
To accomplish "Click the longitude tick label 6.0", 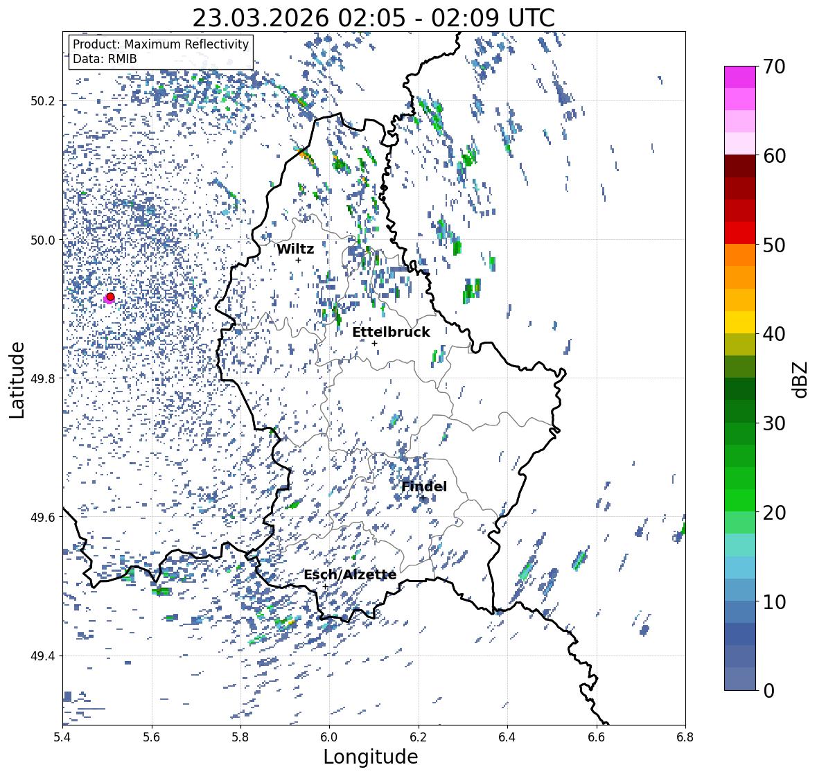I will coord(329,737).
